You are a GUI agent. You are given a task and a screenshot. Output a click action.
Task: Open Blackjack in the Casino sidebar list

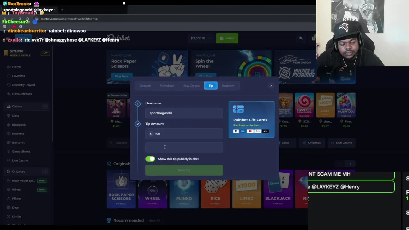pos(19,125)
